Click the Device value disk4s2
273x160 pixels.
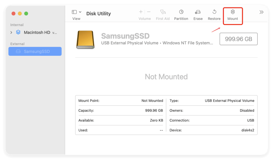pyautogui.click(x=248, y=130)
